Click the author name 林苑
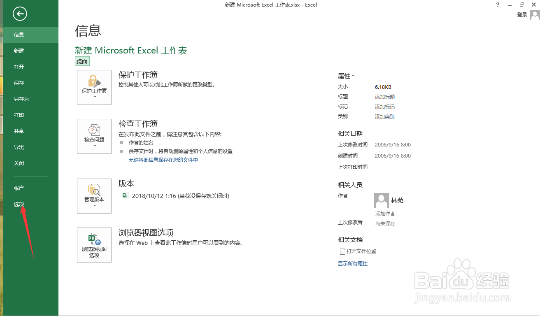This screenshot has width=540, height=316. tap(397, 200)
